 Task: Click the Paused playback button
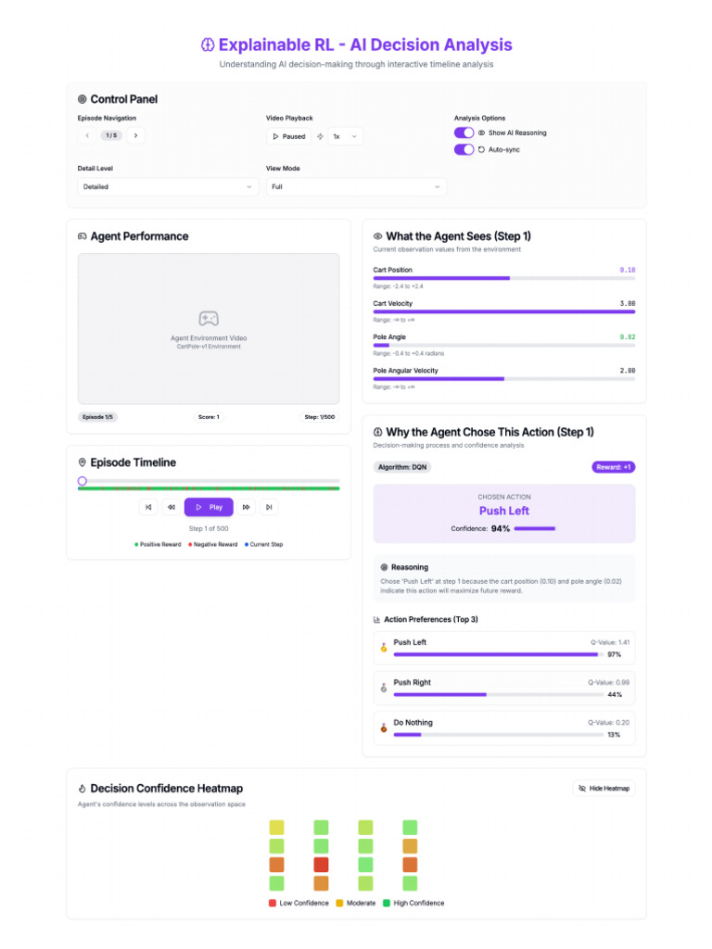point(289,136)
